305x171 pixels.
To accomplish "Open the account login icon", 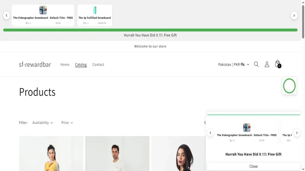I will pos(267,64).
